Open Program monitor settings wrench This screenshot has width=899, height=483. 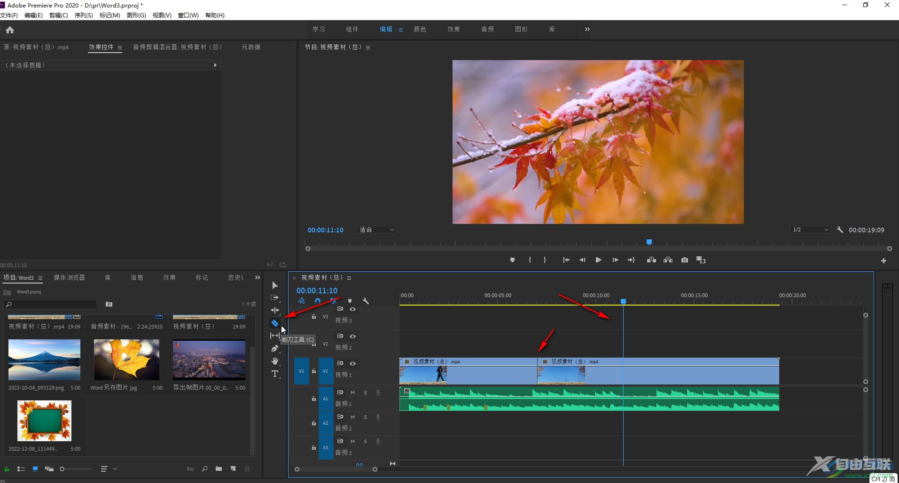pyautogui.click(x=840, y=230)
